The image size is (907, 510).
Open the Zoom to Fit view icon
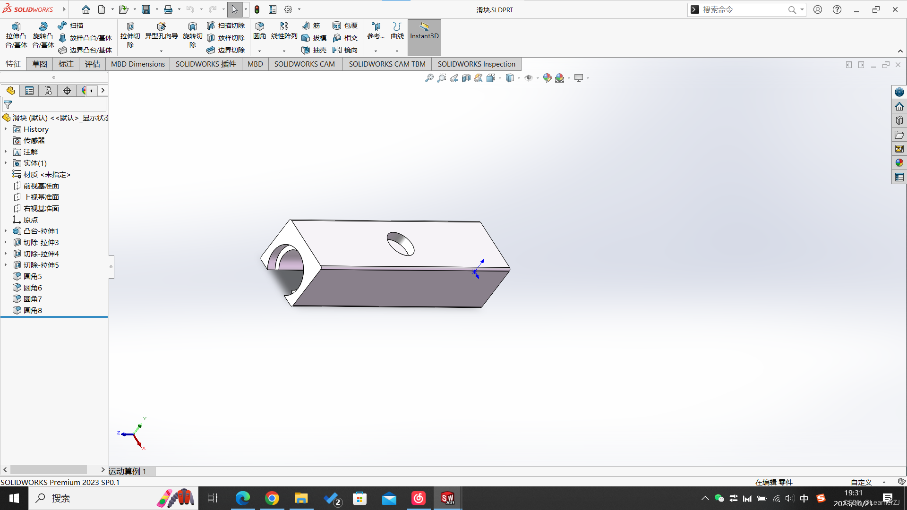coord(429,78)
